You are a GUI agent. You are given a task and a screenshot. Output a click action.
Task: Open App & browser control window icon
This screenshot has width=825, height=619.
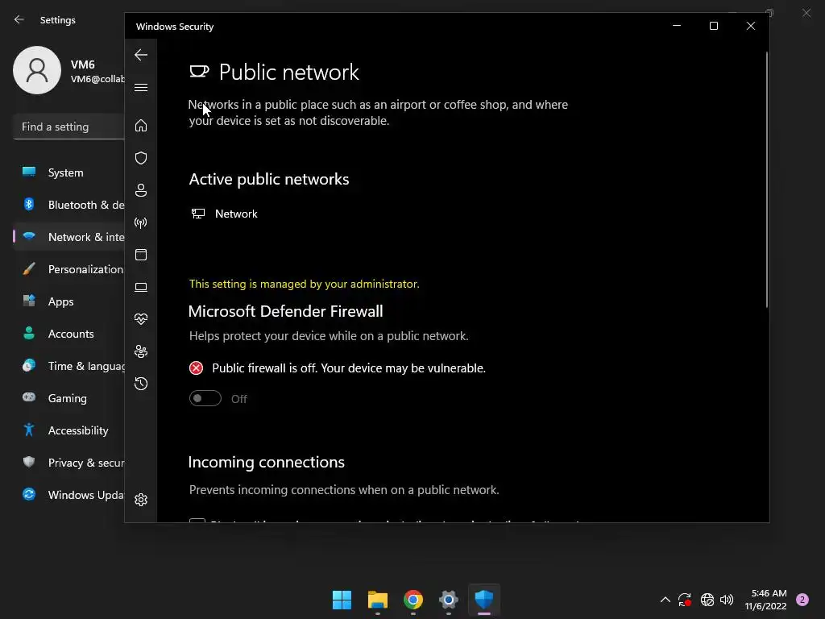140,255
